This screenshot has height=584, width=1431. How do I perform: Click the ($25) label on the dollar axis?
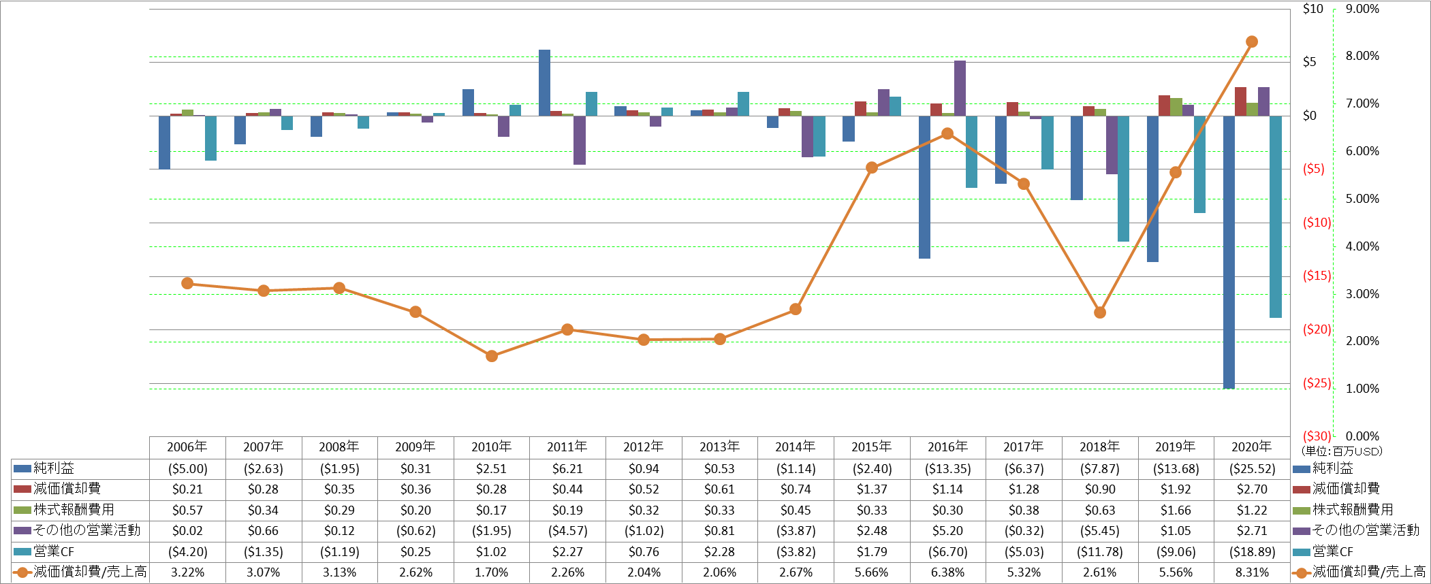1317,383
